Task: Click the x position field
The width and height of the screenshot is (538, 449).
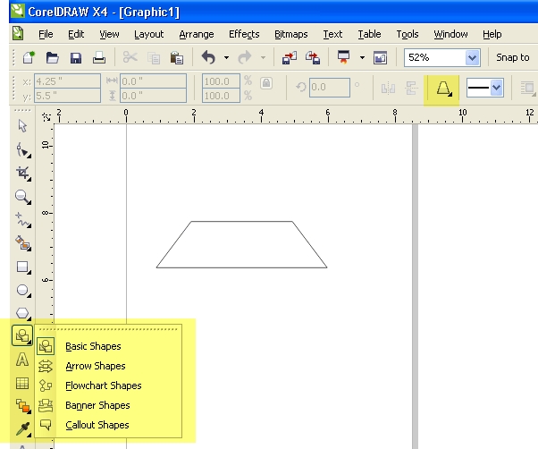Action: coord(67,81)
